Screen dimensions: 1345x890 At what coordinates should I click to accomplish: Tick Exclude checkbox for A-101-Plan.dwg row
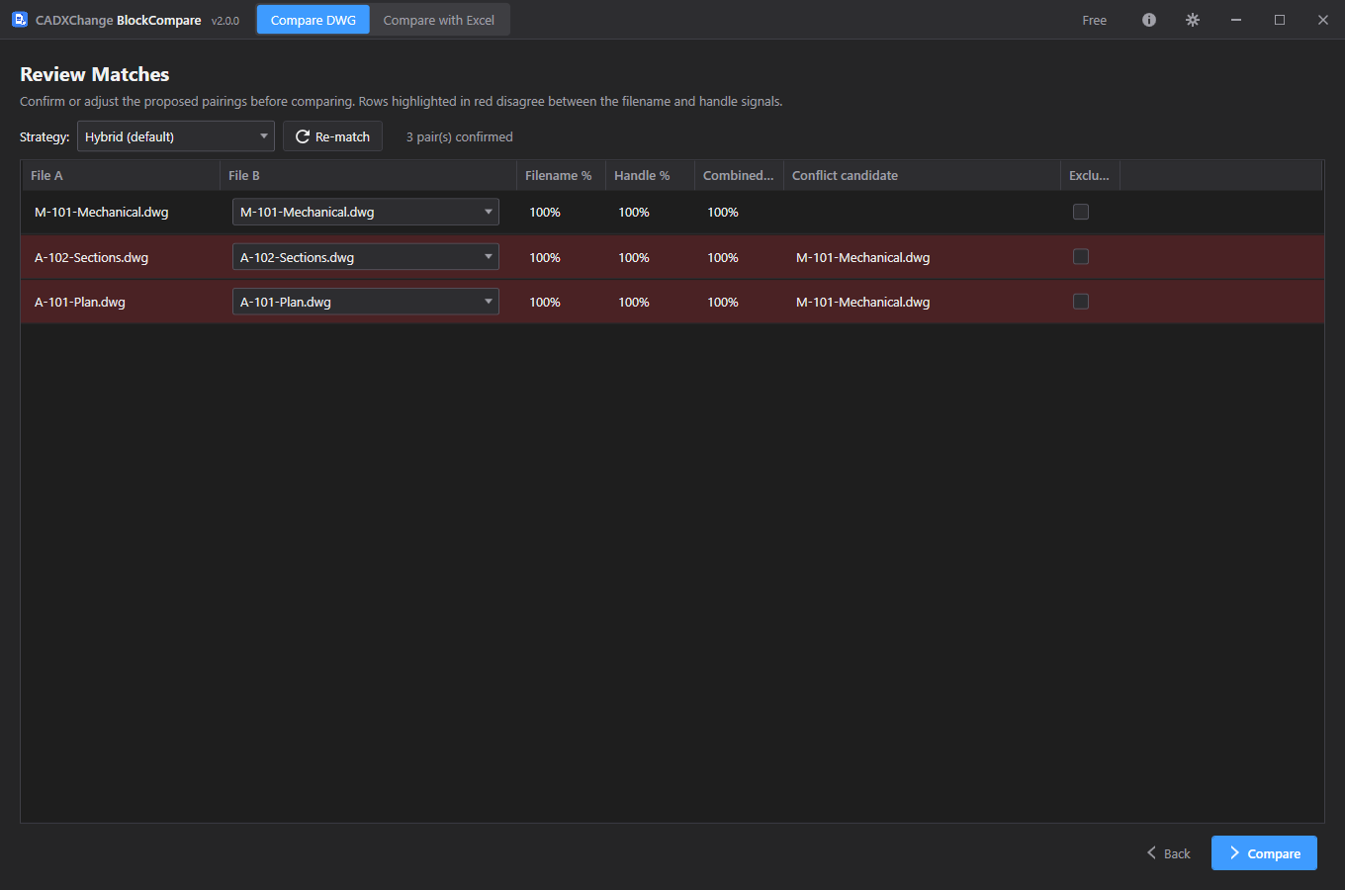(1081, 302)
